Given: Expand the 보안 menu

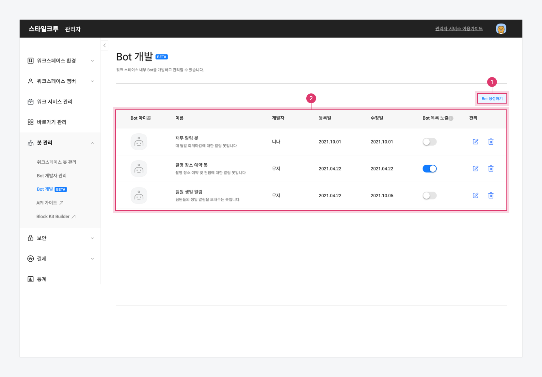Looking at the screenshot, I should pos(92,238).
